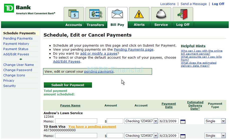Open hint: What accounts can I pay from
Image resolution: width=230 pixels, height=139 pixels.
coord(201,58)
